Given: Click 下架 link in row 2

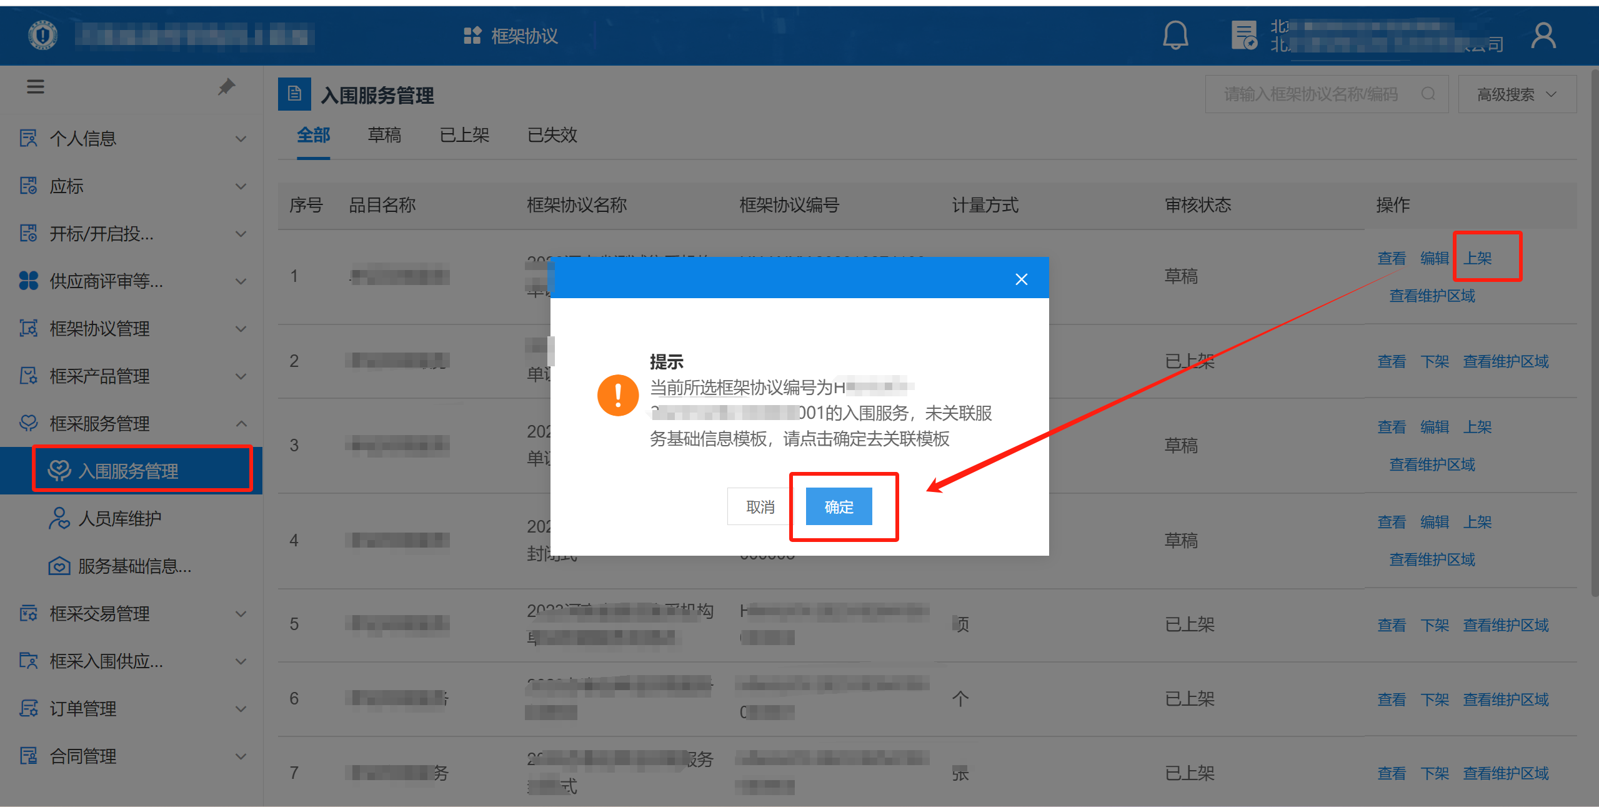Looking at the screenshot, I should pyautogui.click(x=1434, y=361).
